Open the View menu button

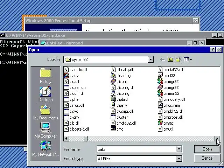click(188, 59)
